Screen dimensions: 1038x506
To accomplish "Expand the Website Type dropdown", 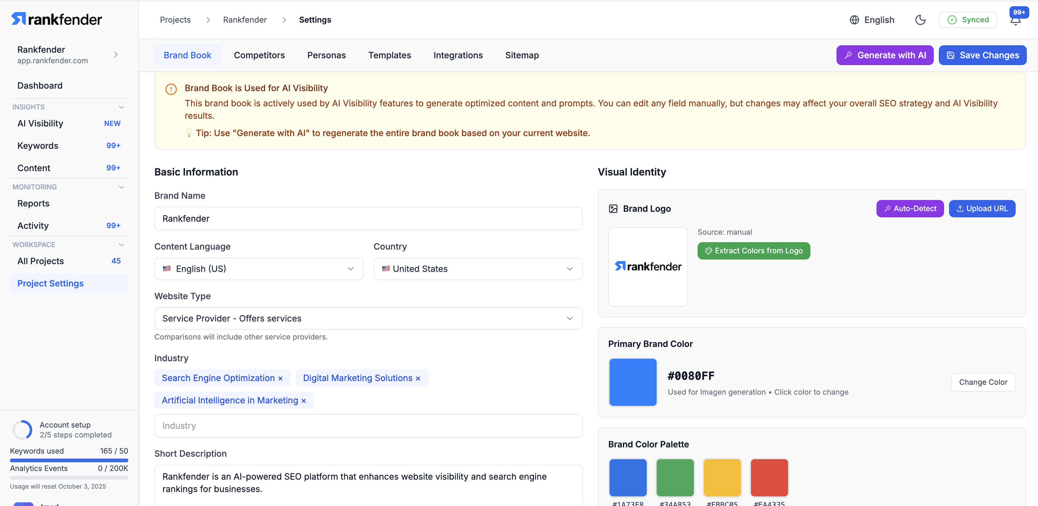I will 368,318.
